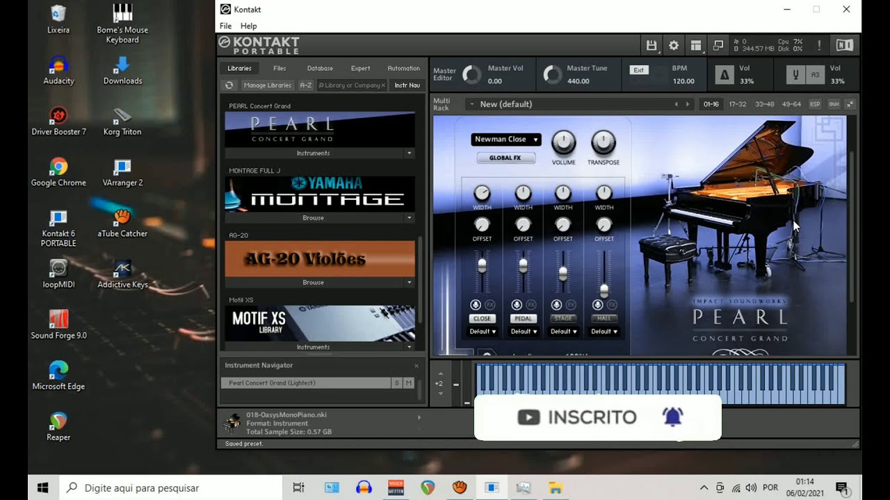This screenshot has width=890, height=500.
Task: Open the KSP multi script editor
Action: (815, 104)
